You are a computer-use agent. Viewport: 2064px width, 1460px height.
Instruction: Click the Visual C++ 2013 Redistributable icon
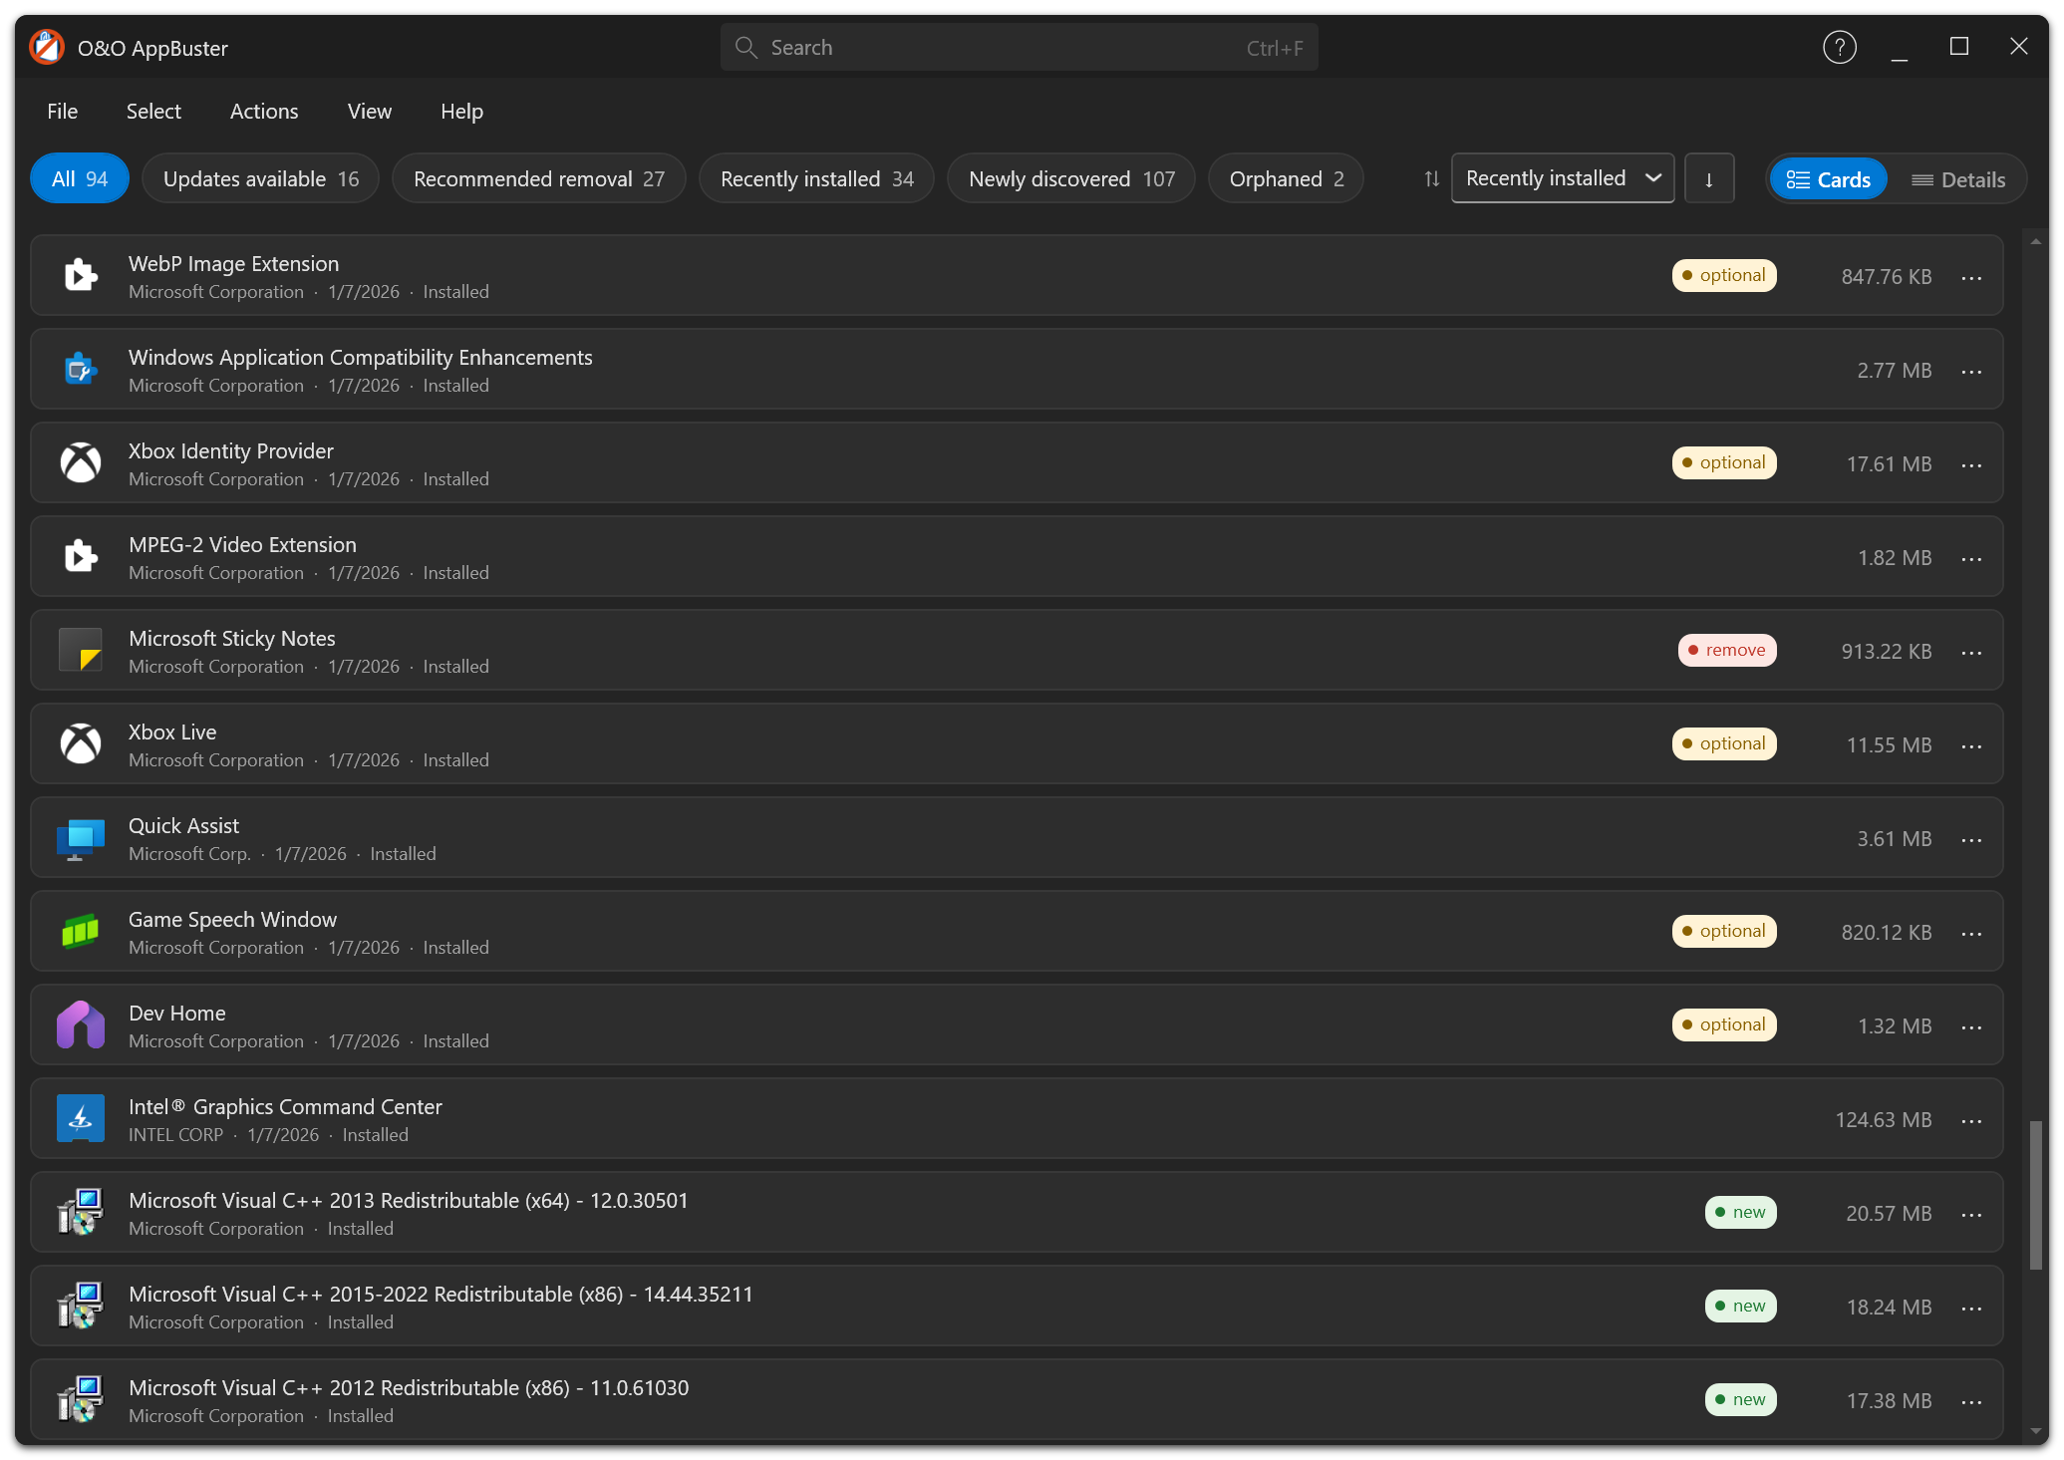(81, 1212)
